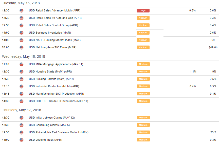Click flag next to DOE Crude Oil Inventories
Image resolution: width=219 pixels, height=144 pixels.
click(x=21, y=101)
